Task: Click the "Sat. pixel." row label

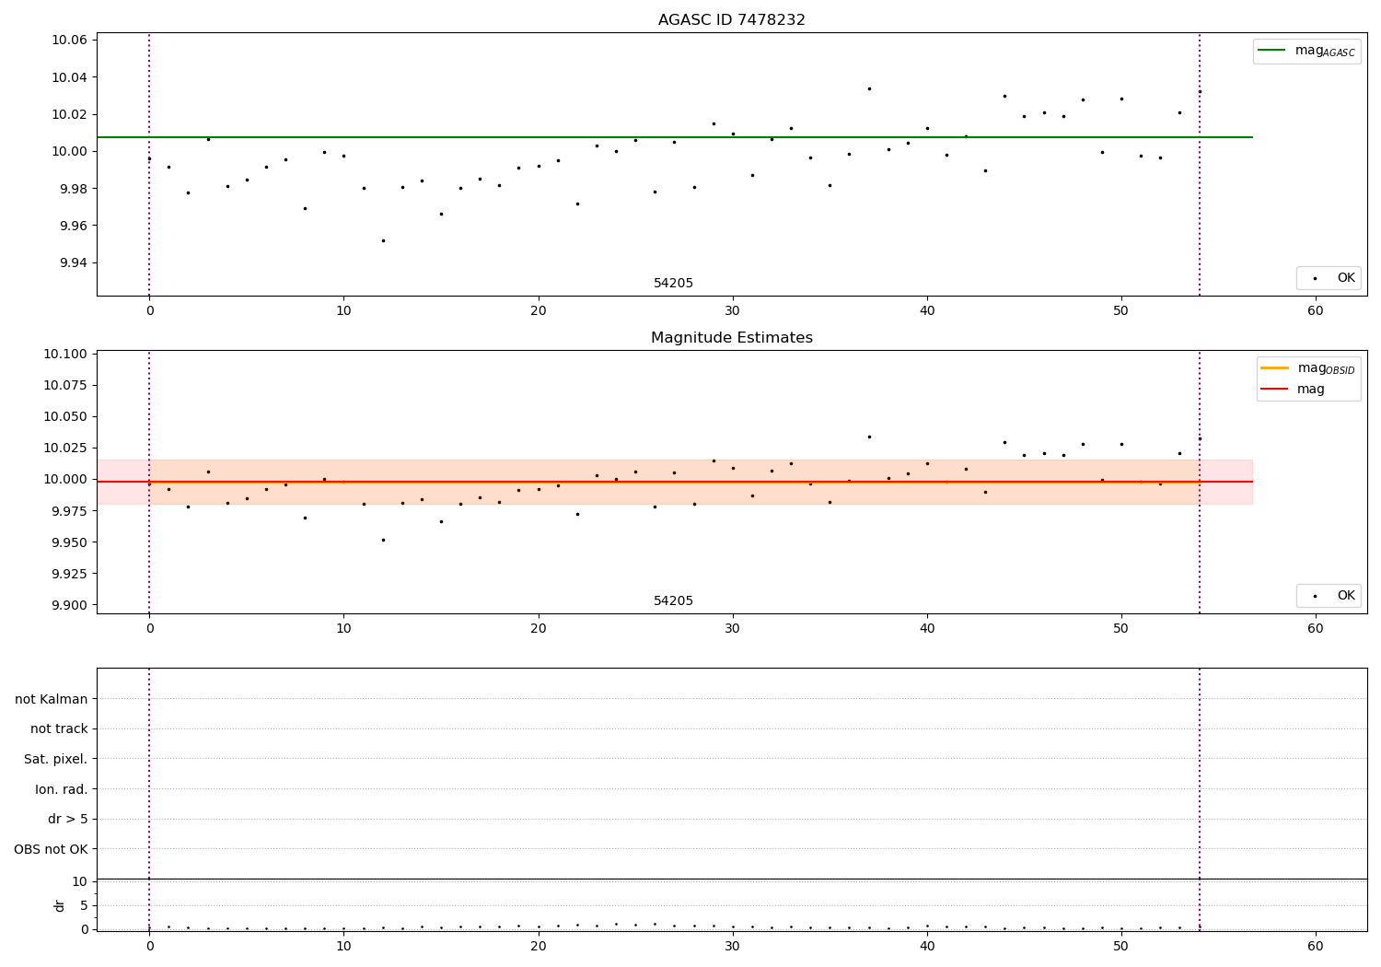Action: point(56,759)
